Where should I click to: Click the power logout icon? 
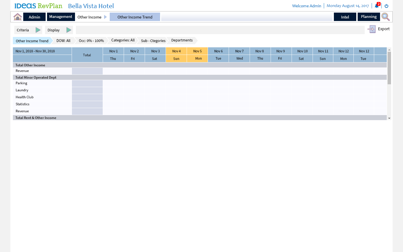tap(386, 6)
